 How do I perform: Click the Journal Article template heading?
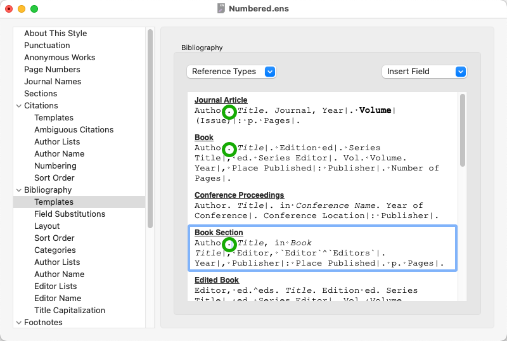pos(221,100)
